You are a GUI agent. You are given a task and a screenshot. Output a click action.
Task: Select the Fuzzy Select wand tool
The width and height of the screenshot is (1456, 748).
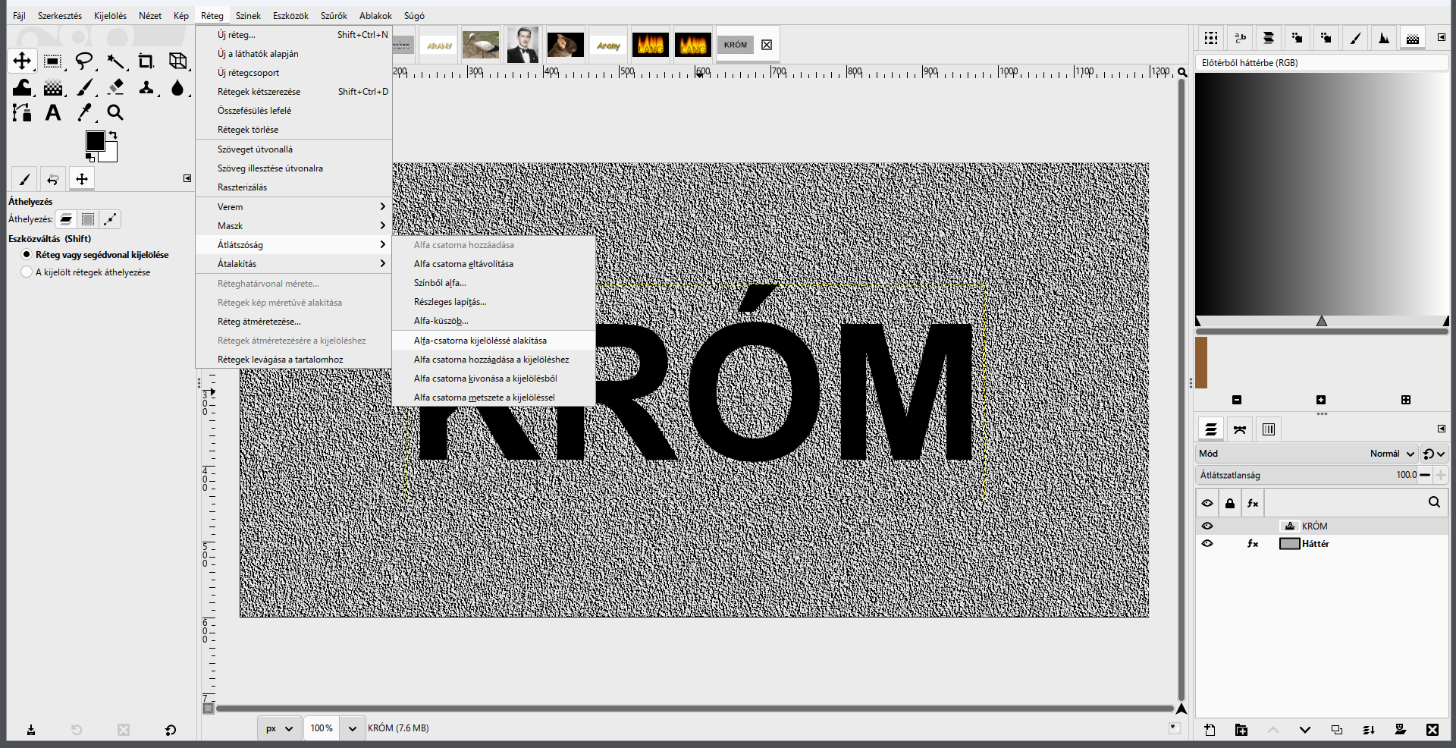pos(115,61)
